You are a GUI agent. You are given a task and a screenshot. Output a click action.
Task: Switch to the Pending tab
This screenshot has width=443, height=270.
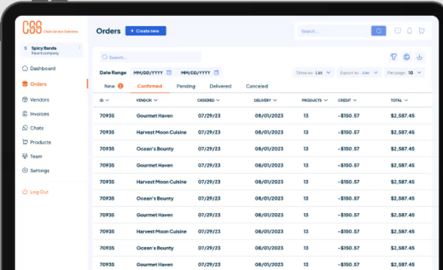(x=186, y=86)
